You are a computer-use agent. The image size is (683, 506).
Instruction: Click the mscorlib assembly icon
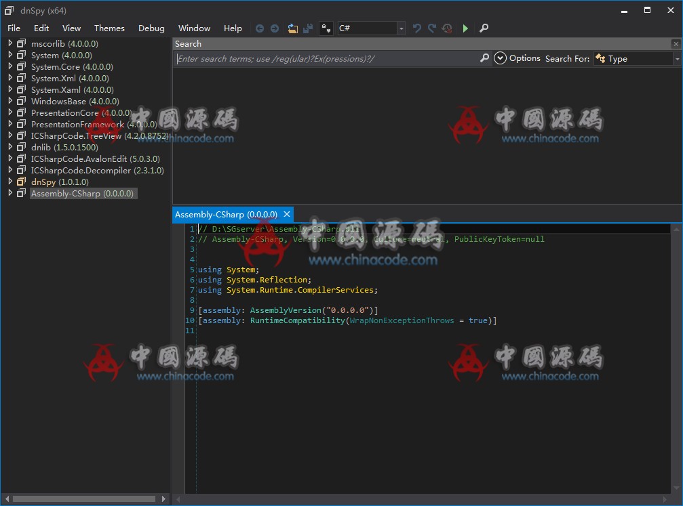pyautogui.click(x=21, y=43)
